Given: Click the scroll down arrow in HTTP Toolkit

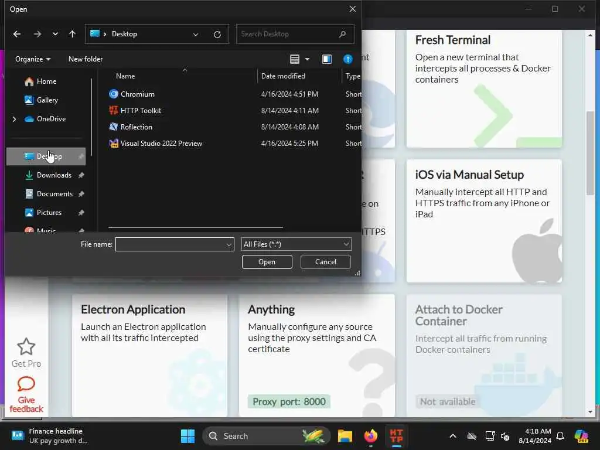Looking at the screenshot, I should click(x=590, y=412).
